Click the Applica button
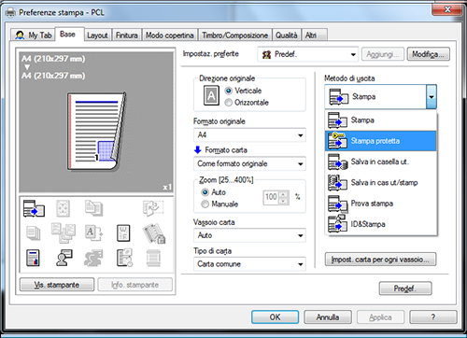467x338 pixels. [380, 317]
